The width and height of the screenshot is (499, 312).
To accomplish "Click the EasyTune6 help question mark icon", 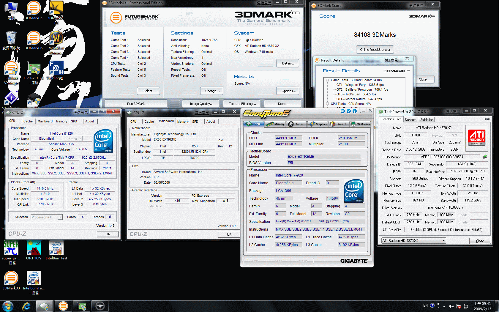I will (x=349, y=111).
